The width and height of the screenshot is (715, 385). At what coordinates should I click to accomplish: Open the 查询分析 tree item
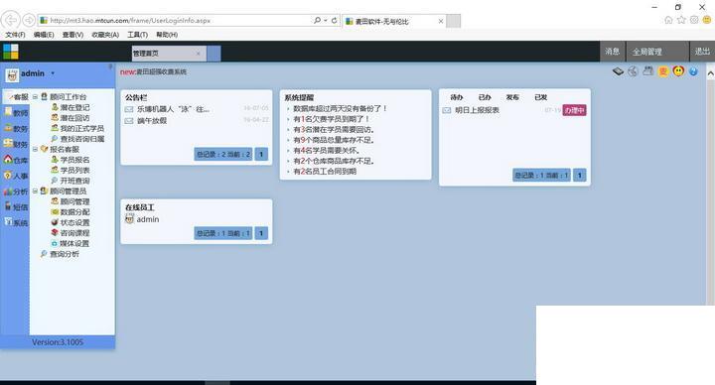point(61,254)
